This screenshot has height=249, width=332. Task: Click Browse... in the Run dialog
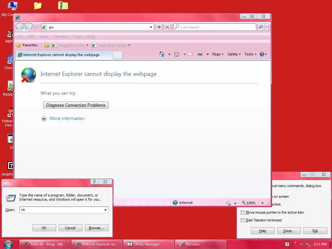pos(97,228)
